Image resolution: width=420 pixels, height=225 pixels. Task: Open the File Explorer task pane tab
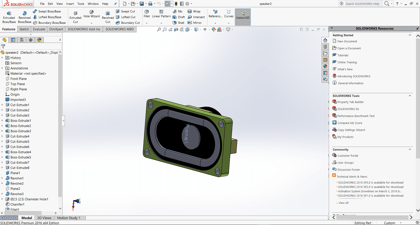(325, 53)
